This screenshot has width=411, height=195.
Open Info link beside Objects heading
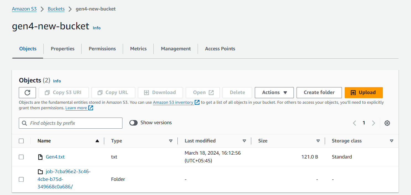[57, 81]
